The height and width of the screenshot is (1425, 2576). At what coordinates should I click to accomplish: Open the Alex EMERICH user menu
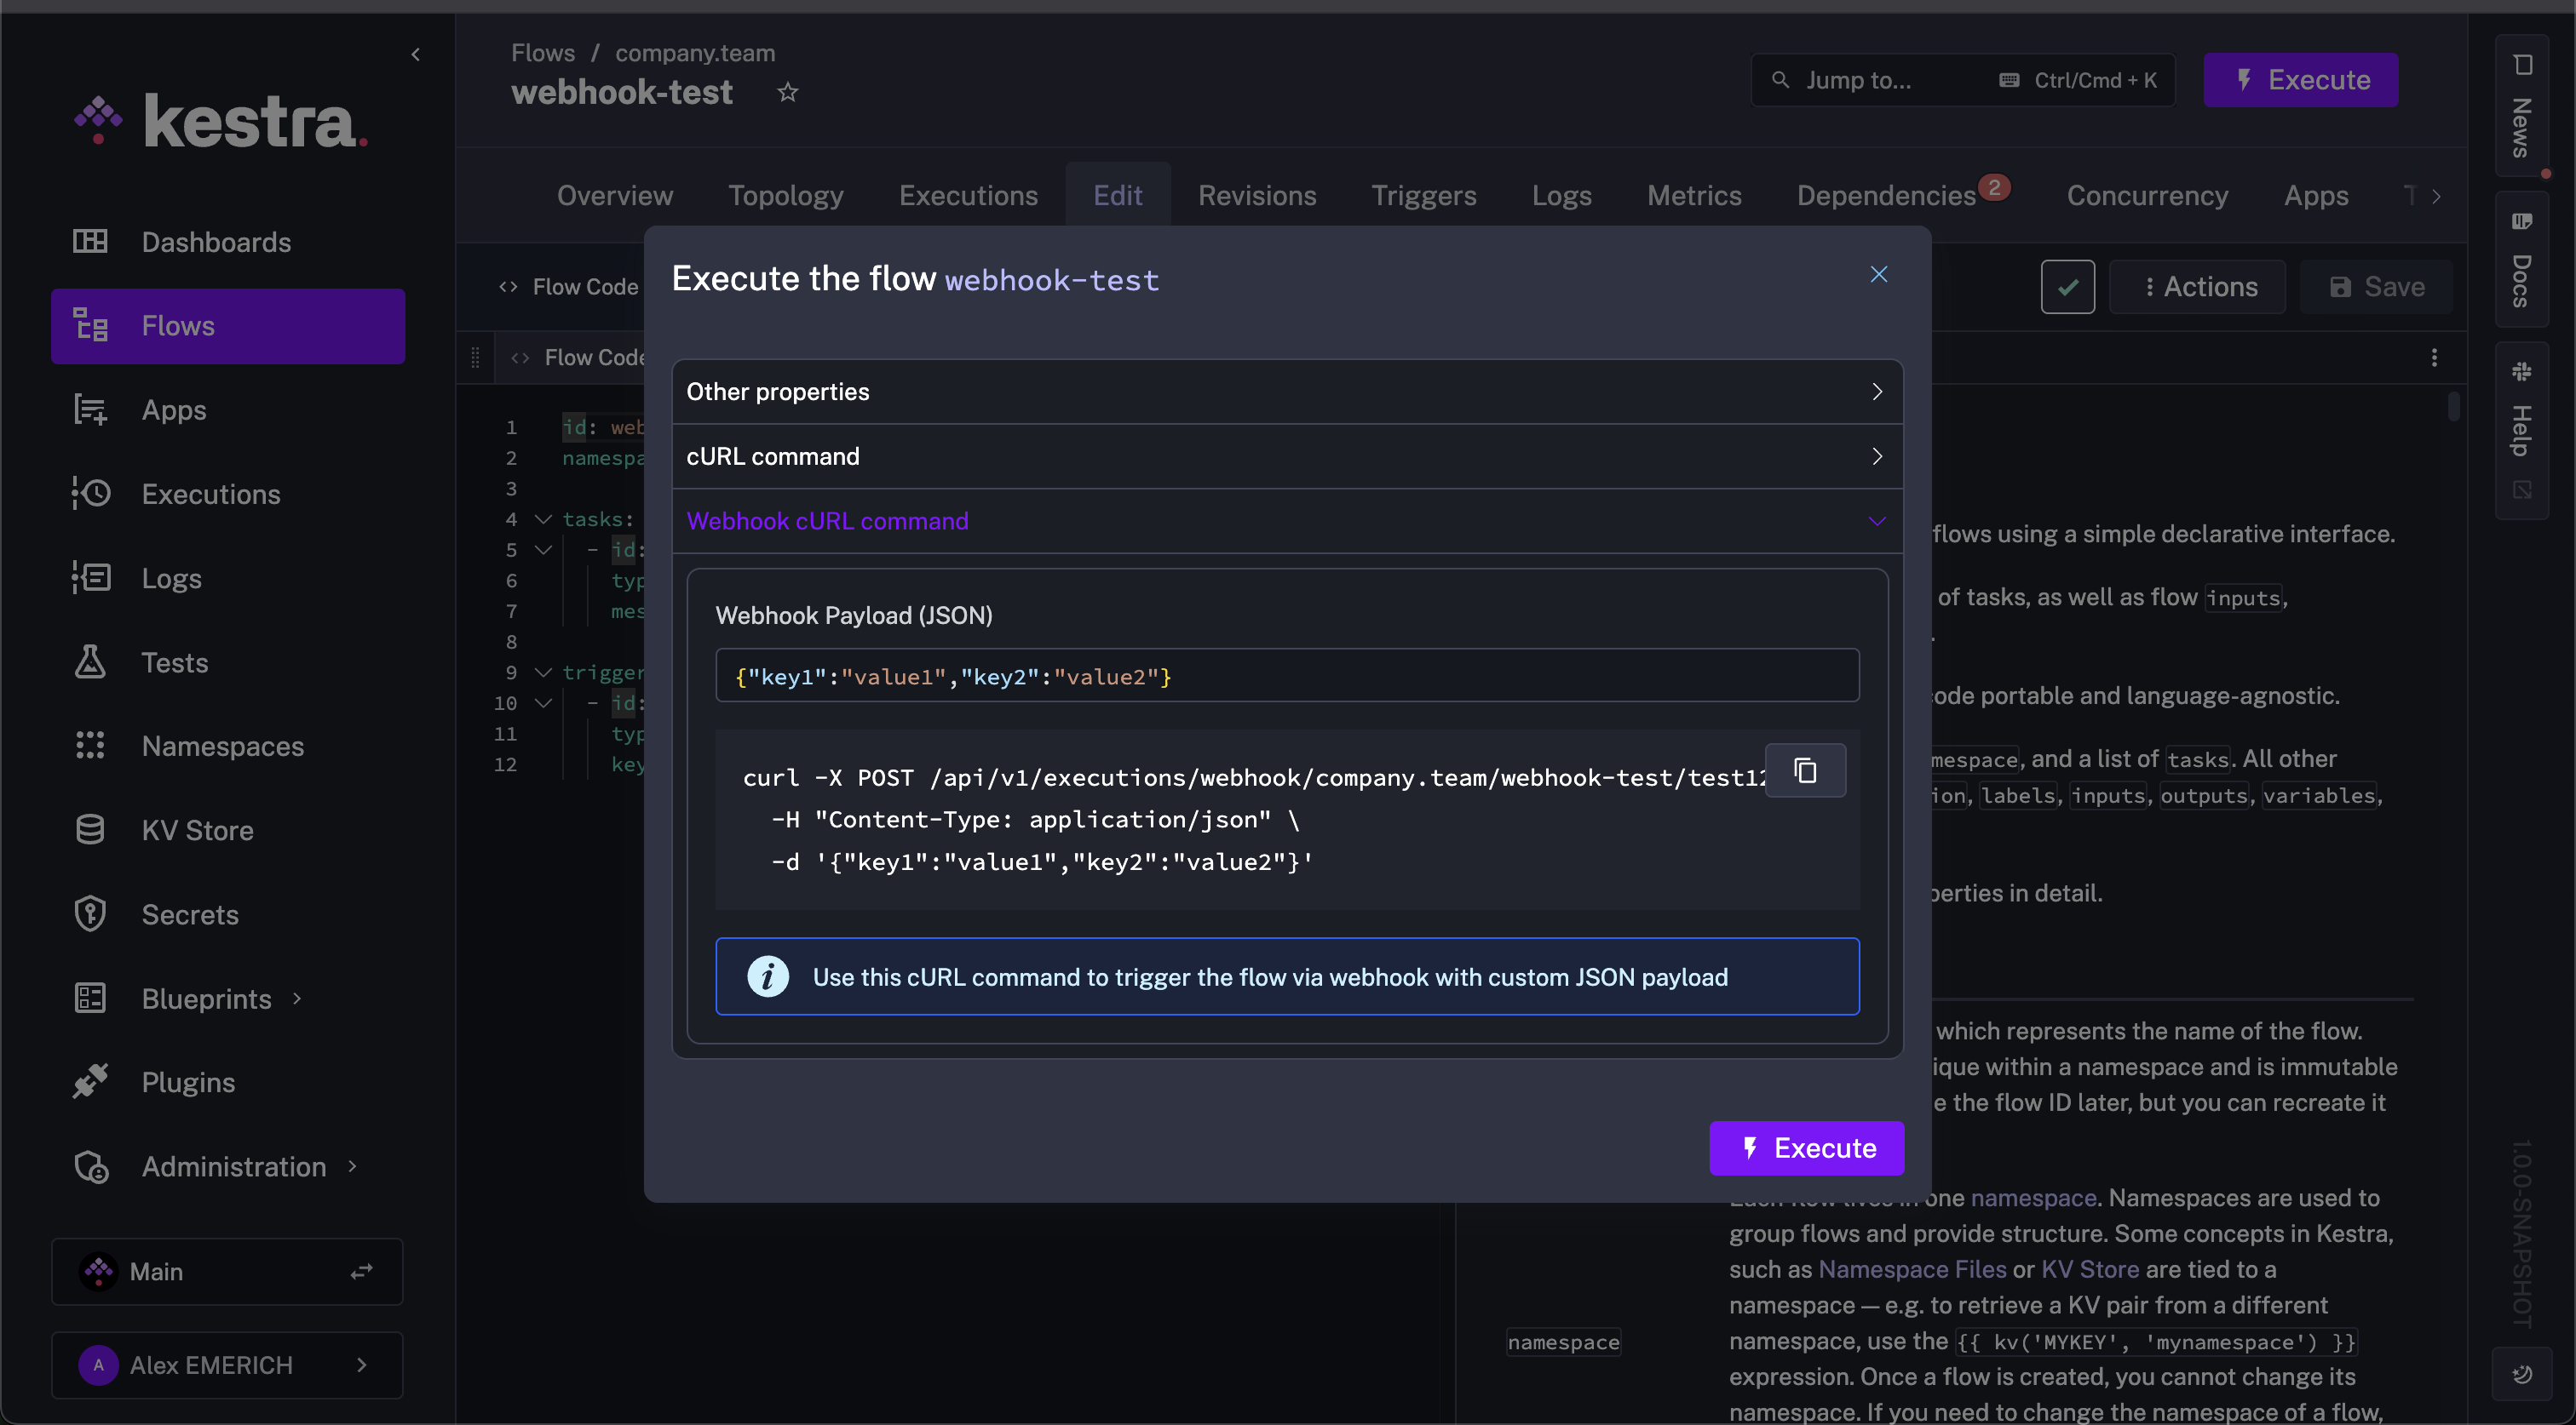[227, 1365]
